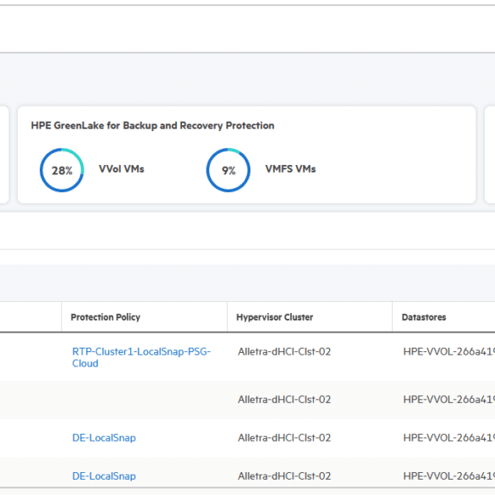This screenshot has height=495, width=495.
Task: Click Alletra-dHCI-Clst-02 in the first row
Action: click(284, 352)
